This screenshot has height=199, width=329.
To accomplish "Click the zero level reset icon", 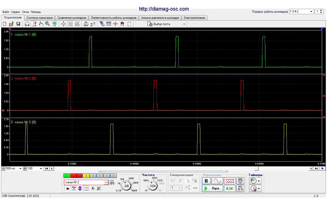I will click(x=93, y=24).
